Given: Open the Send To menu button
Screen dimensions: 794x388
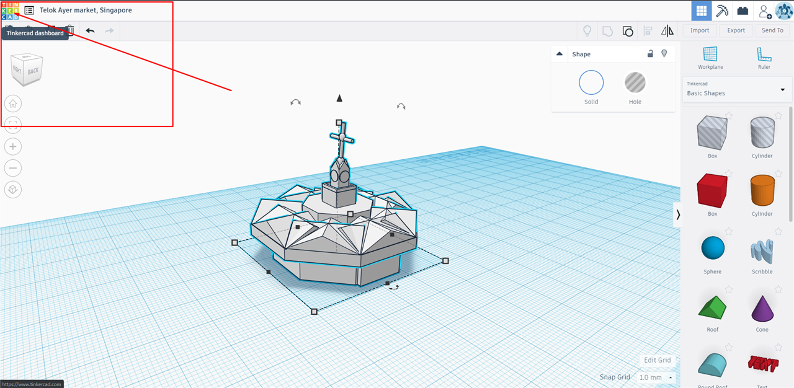Looking at the screenshot, I should [772, 30].
